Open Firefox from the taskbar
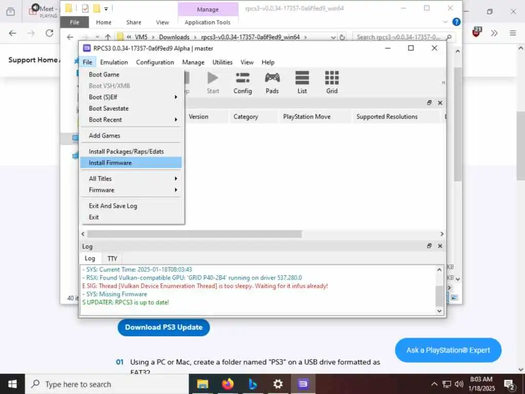 227,384
